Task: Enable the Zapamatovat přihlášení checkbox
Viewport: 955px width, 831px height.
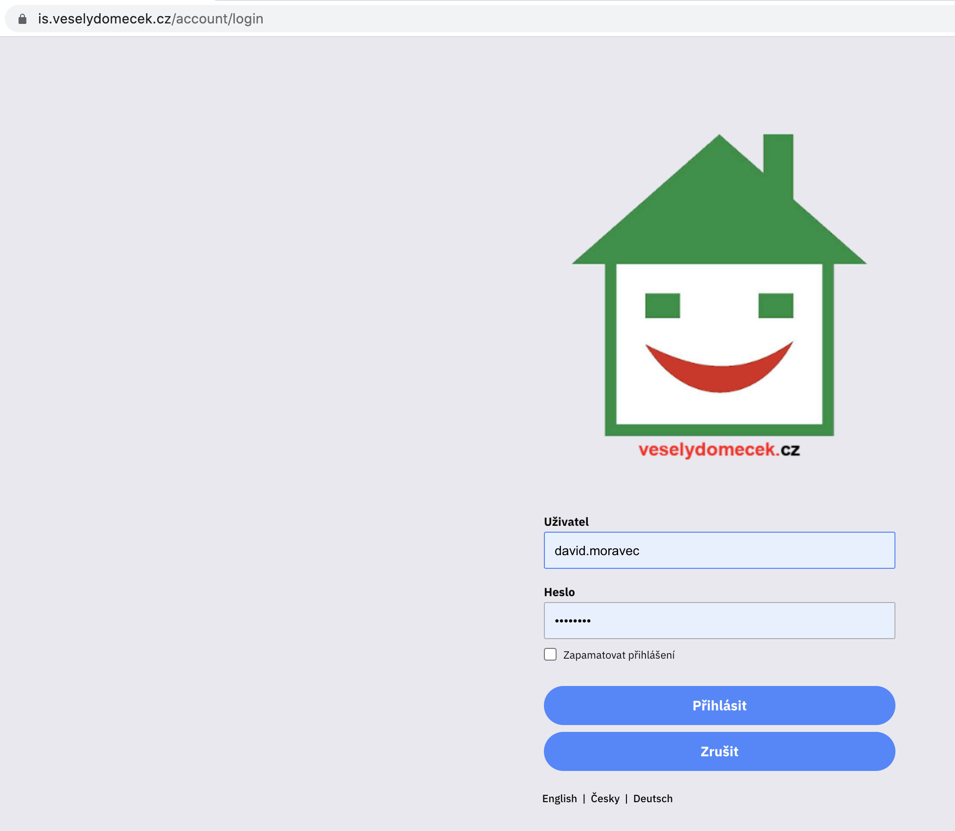Action: coord(550,654)
